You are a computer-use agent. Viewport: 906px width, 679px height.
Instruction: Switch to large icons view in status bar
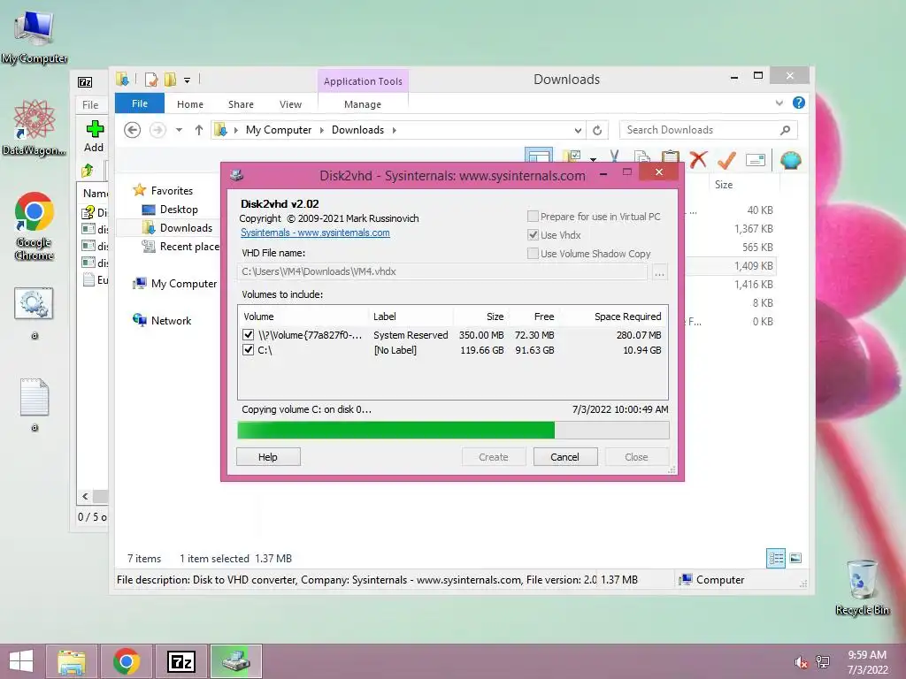[x=795, y=559]
